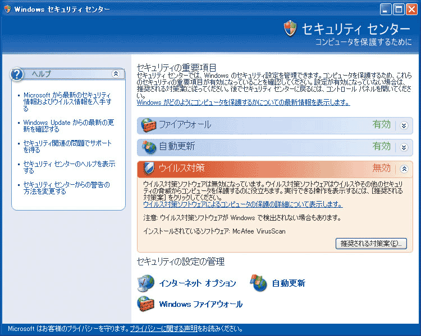
Task: Open link to change Security Center alert method
Action: [66, 188]
